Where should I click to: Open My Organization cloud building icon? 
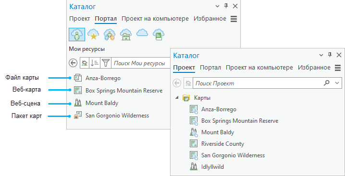tap(126, 35)
